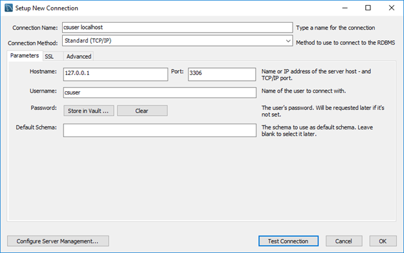Open the Connection Method dropdown arrow

click(288, 41)
